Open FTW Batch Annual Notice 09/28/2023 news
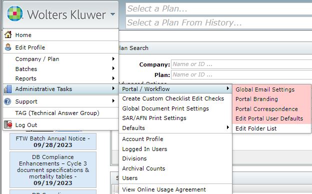The width and height of the screenshot is (312, 194). coord(53,141)
